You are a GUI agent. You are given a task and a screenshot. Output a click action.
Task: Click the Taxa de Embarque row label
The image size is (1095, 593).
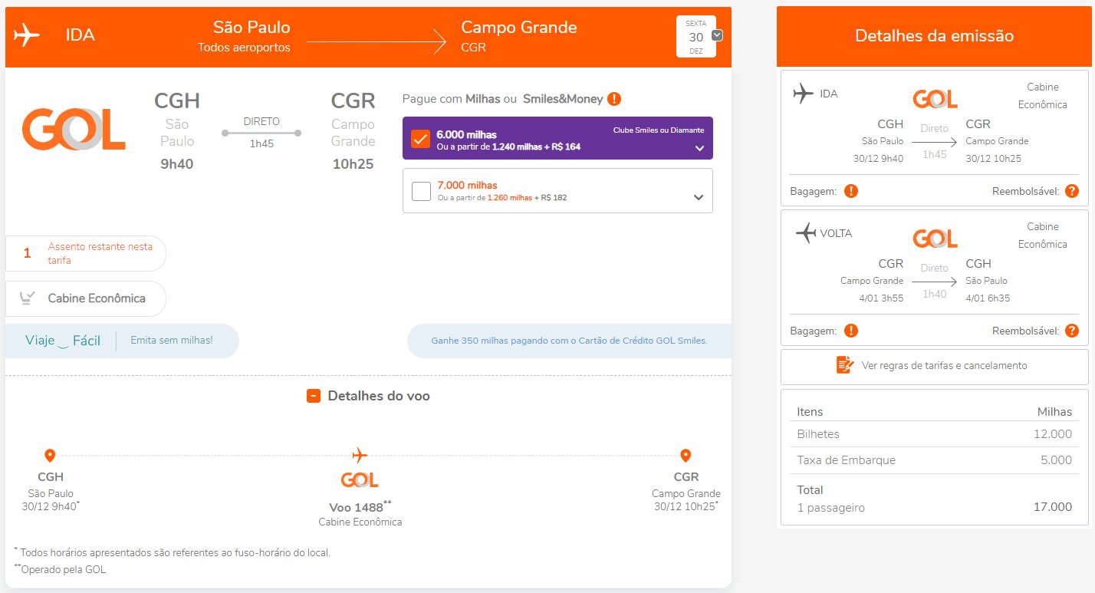tap(847, 460)
